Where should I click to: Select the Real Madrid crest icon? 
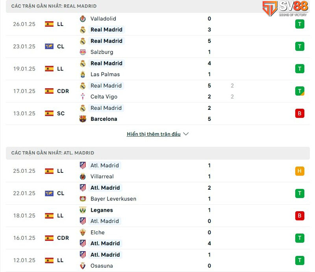point(83,30)
